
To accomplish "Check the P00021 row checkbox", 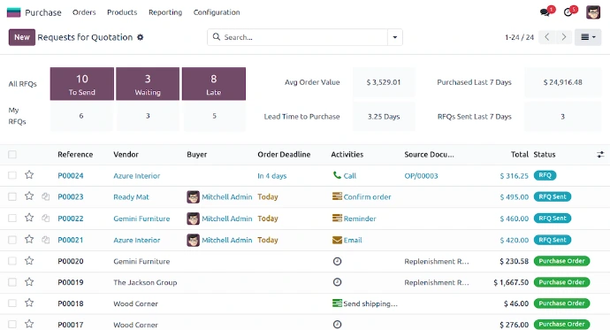I will [x=12, y=240].
